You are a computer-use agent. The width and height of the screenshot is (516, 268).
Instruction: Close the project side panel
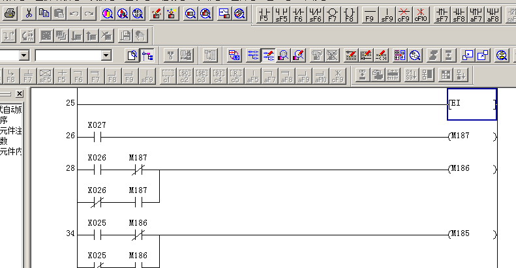point(20,94)
